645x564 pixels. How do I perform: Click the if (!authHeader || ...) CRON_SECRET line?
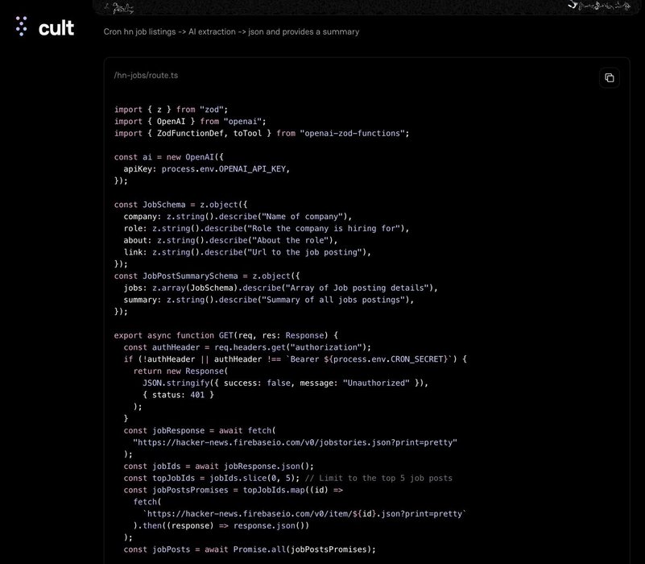click(x=295, y=359)
